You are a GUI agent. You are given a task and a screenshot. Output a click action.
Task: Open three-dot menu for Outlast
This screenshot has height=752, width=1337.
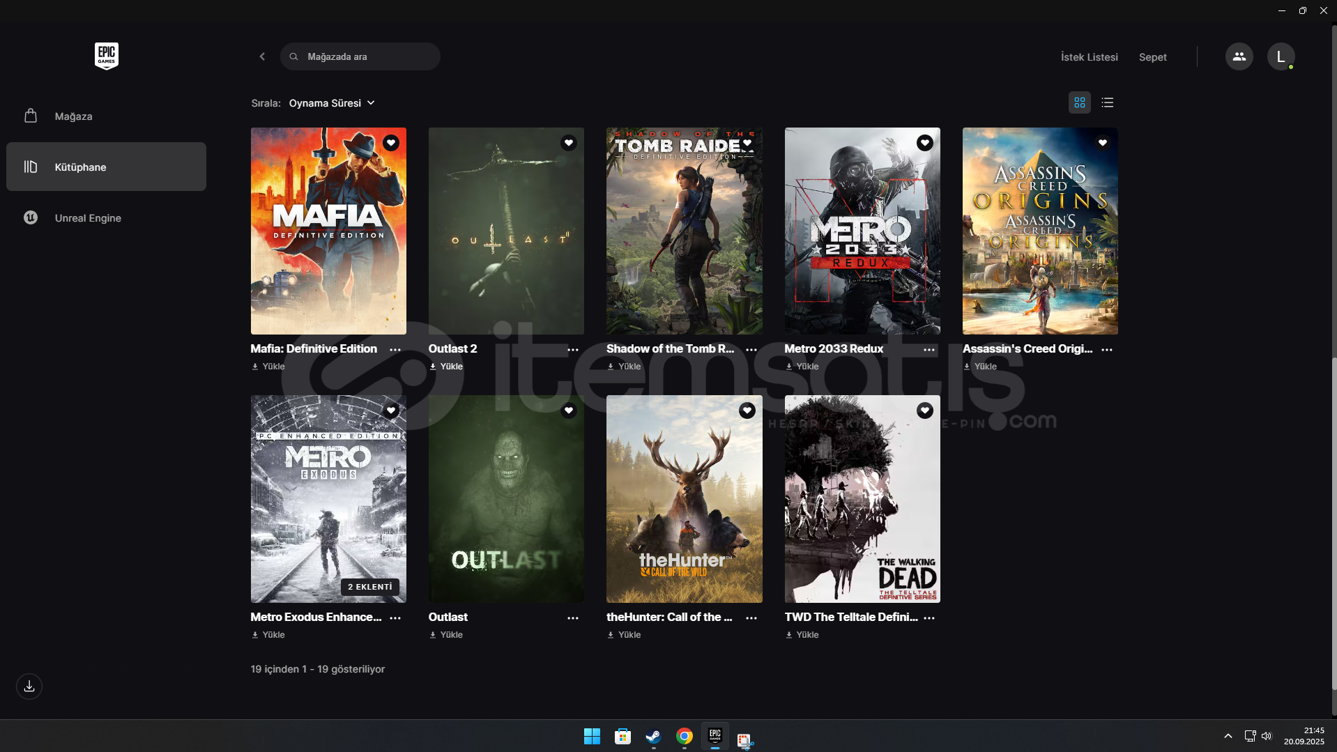pyautogui.click(x=572, y=618)
